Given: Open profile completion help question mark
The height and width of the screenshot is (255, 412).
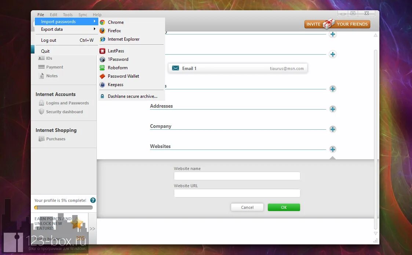Looking at the screenshot, I should click(93, 200).
